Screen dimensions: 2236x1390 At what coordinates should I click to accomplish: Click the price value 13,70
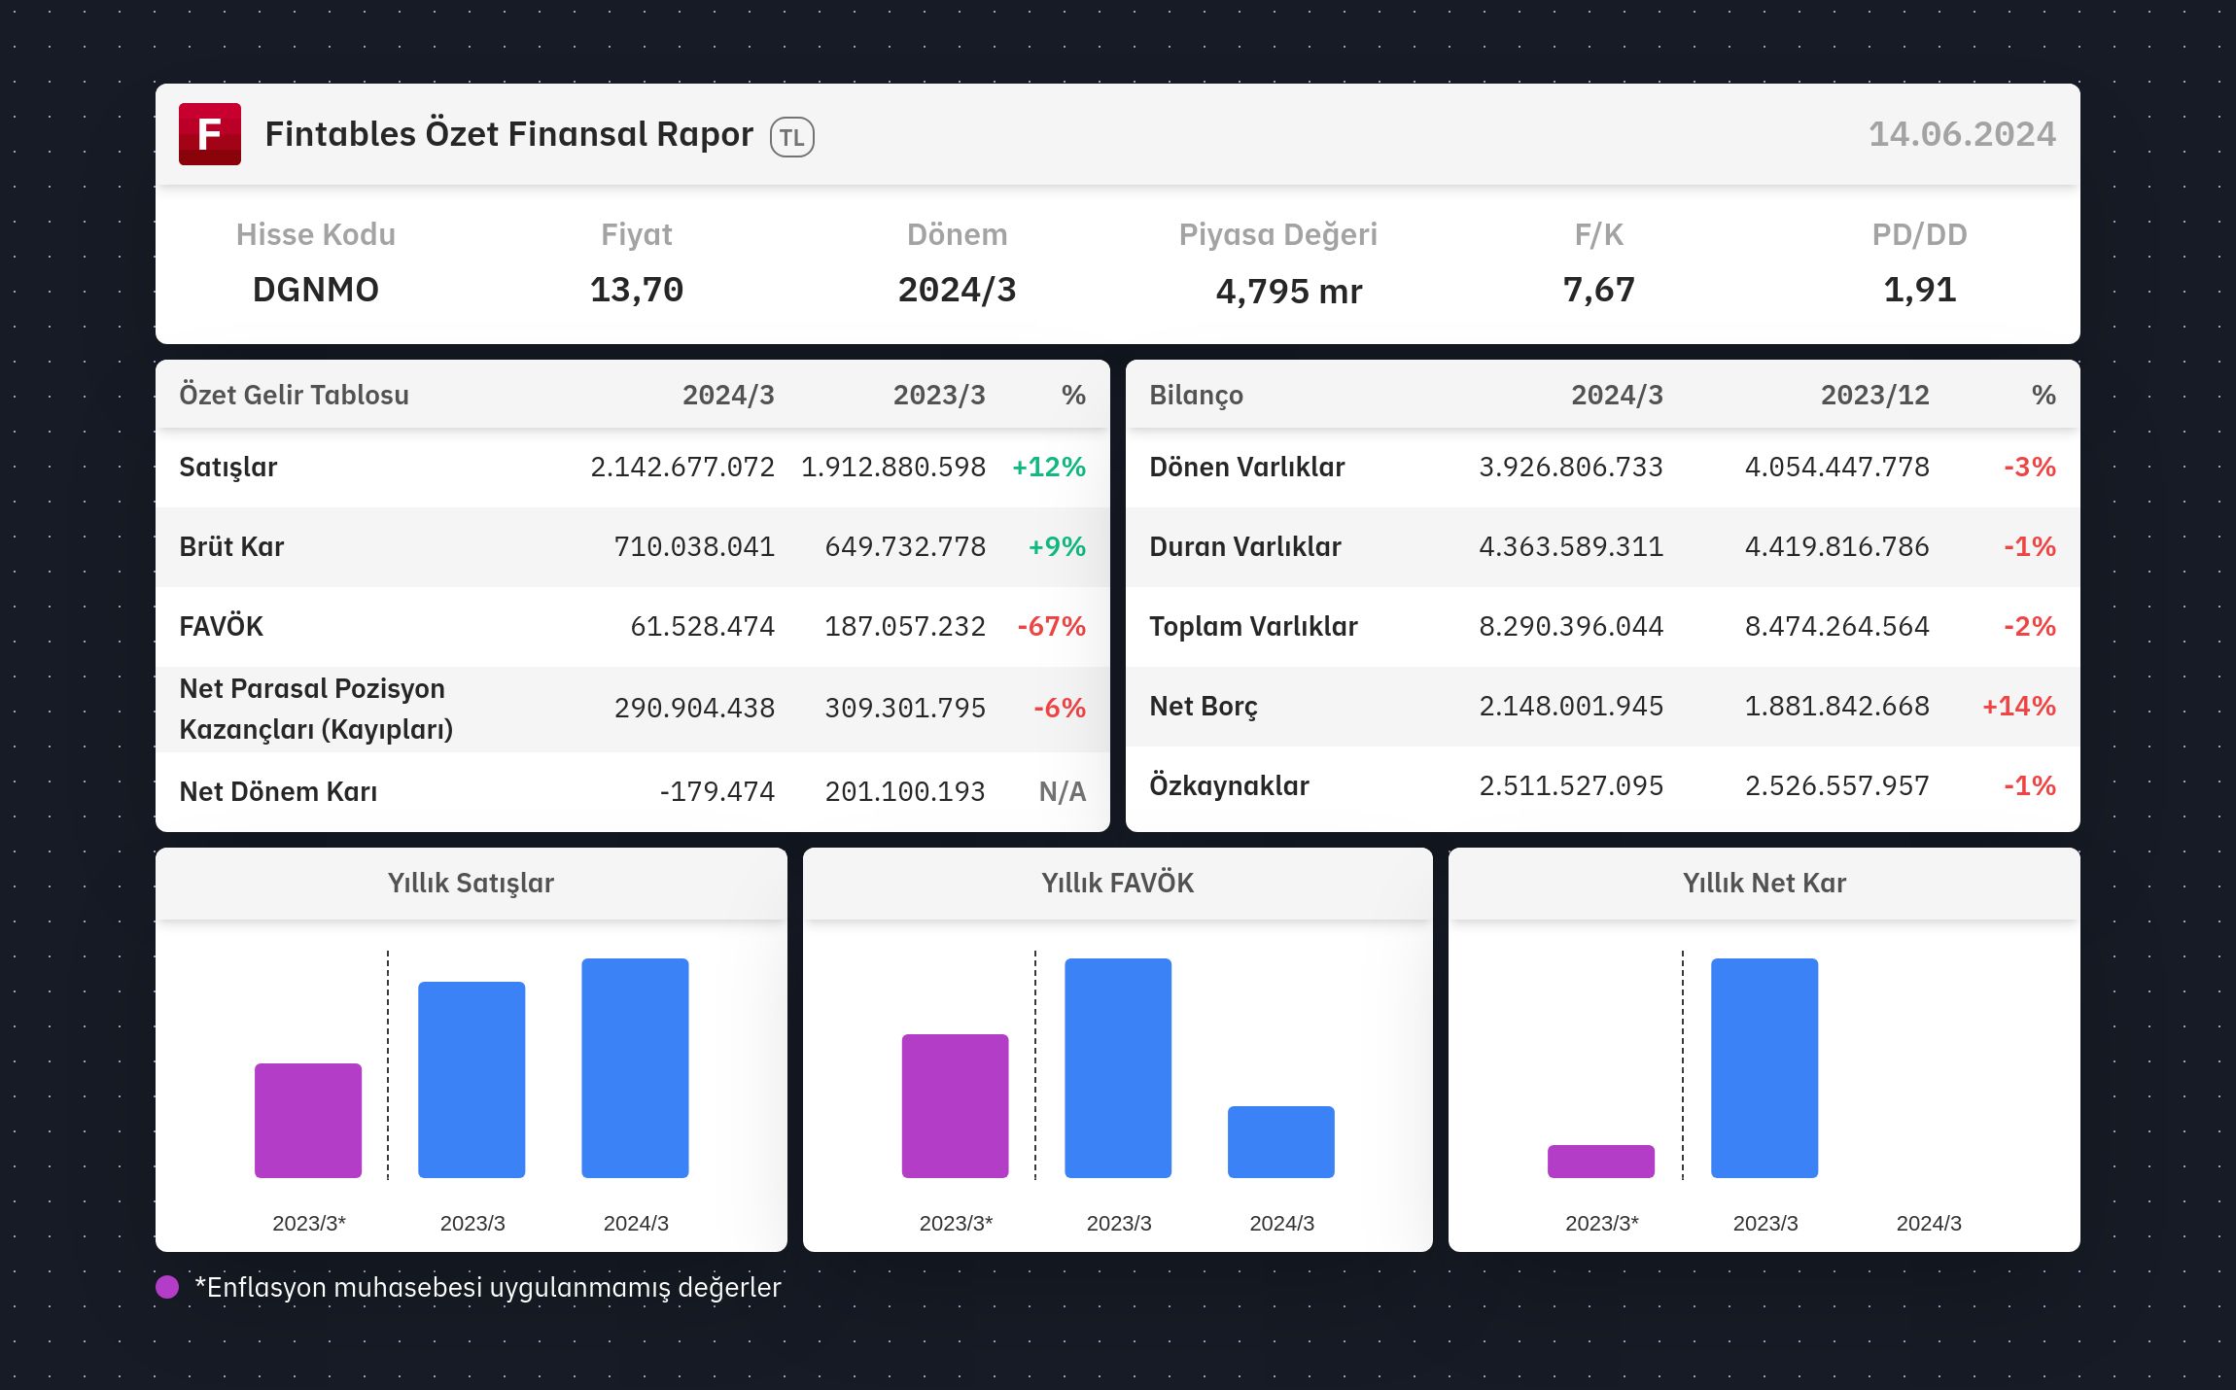point(637,290)
